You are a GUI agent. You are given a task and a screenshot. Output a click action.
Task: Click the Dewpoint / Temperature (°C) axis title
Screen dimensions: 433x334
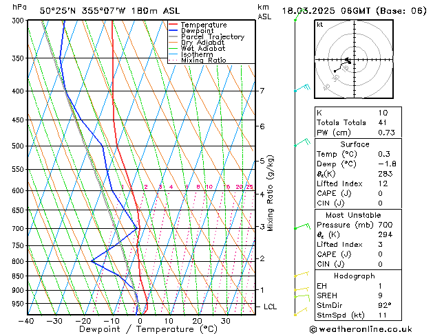148,329
